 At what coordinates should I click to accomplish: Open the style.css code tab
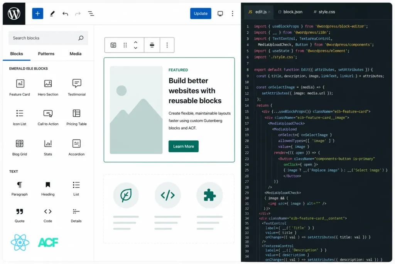click(x=324, y=12)
